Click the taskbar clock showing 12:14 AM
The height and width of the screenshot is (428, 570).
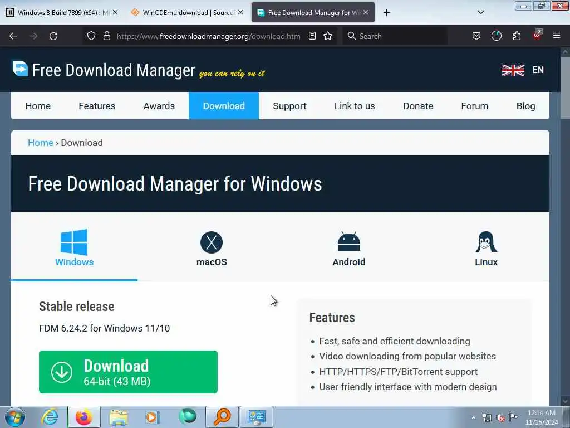coord(541,417)
